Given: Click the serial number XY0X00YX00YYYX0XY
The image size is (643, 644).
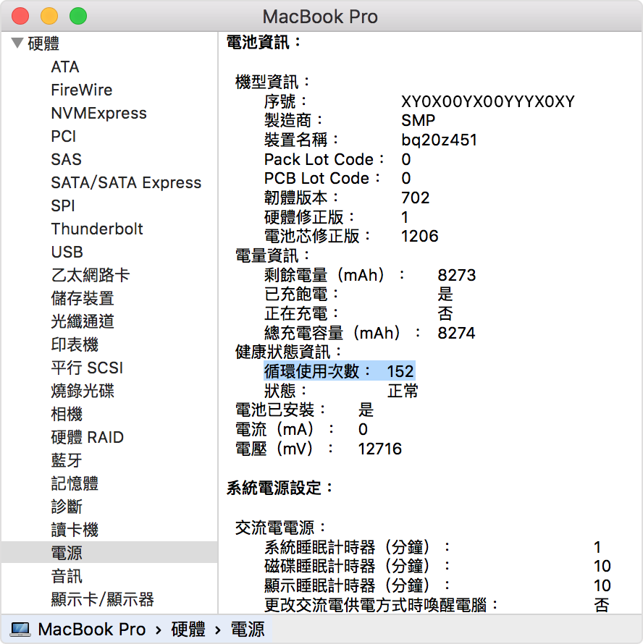Looking at the screenshot, I should click(487, 101).
